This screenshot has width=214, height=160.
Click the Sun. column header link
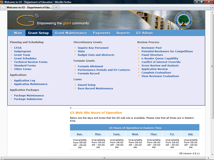pos(79,134)
